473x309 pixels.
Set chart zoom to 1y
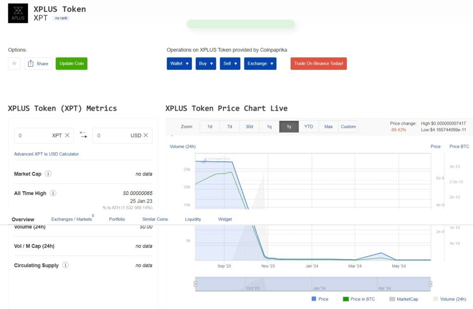(289, 127)
